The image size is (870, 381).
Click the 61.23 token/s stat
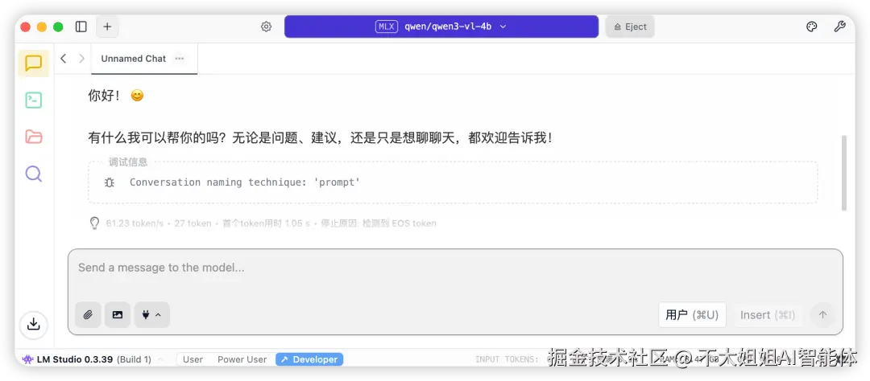point(135,223)
